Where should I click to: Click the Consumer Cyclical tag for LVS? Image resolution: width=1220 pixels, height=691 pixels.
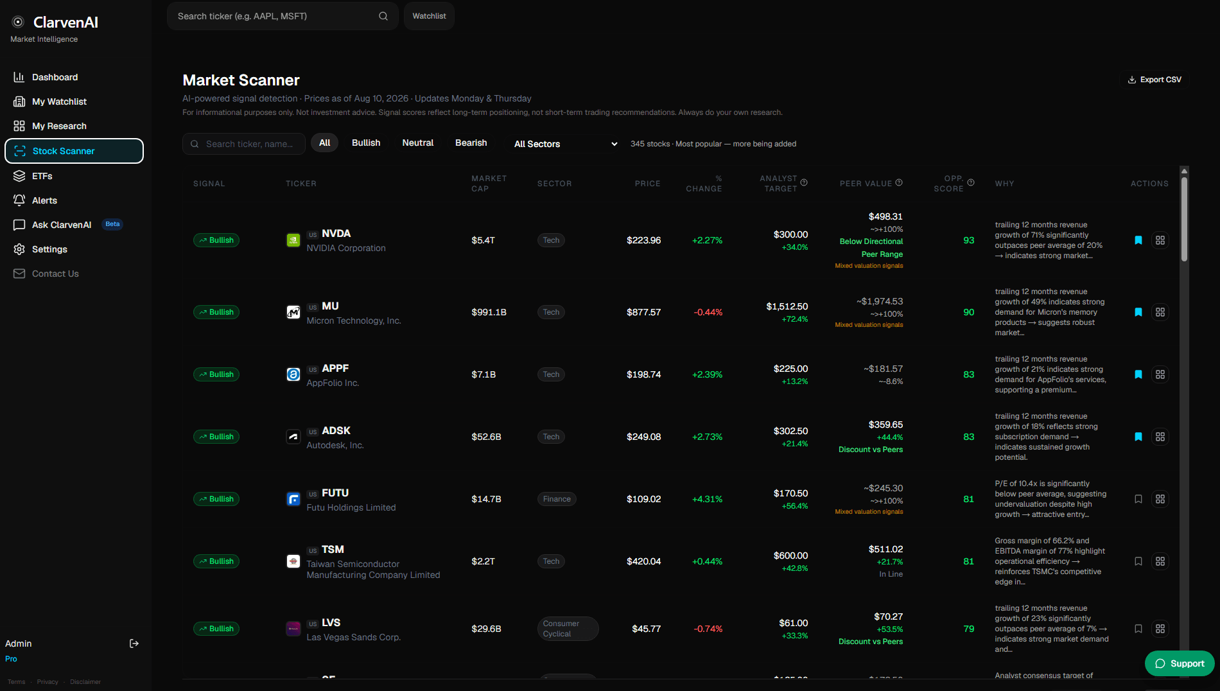tap(568, 629)
